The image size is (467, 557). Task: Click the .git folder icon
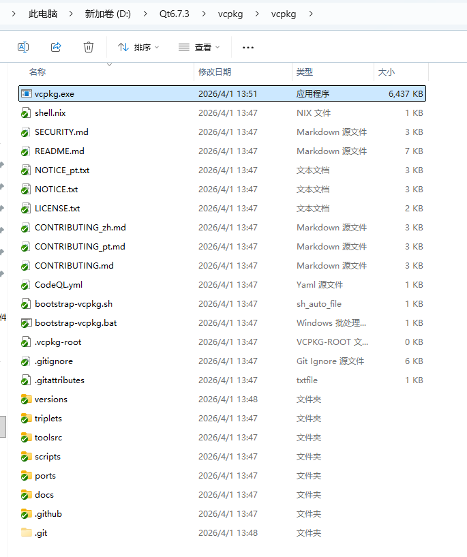point(26,533)
